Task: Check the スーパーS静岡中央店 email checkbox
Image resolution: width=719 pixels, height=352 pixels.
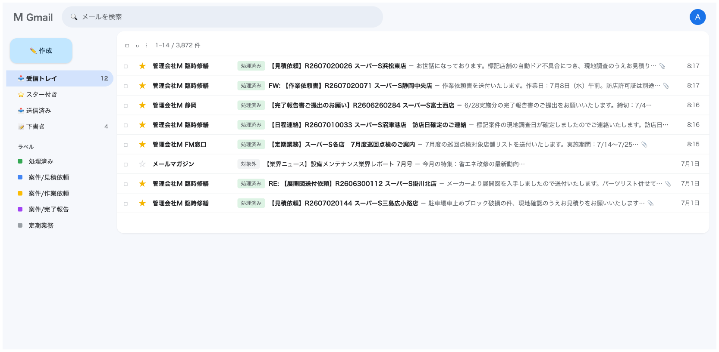Action: [126, 86]
